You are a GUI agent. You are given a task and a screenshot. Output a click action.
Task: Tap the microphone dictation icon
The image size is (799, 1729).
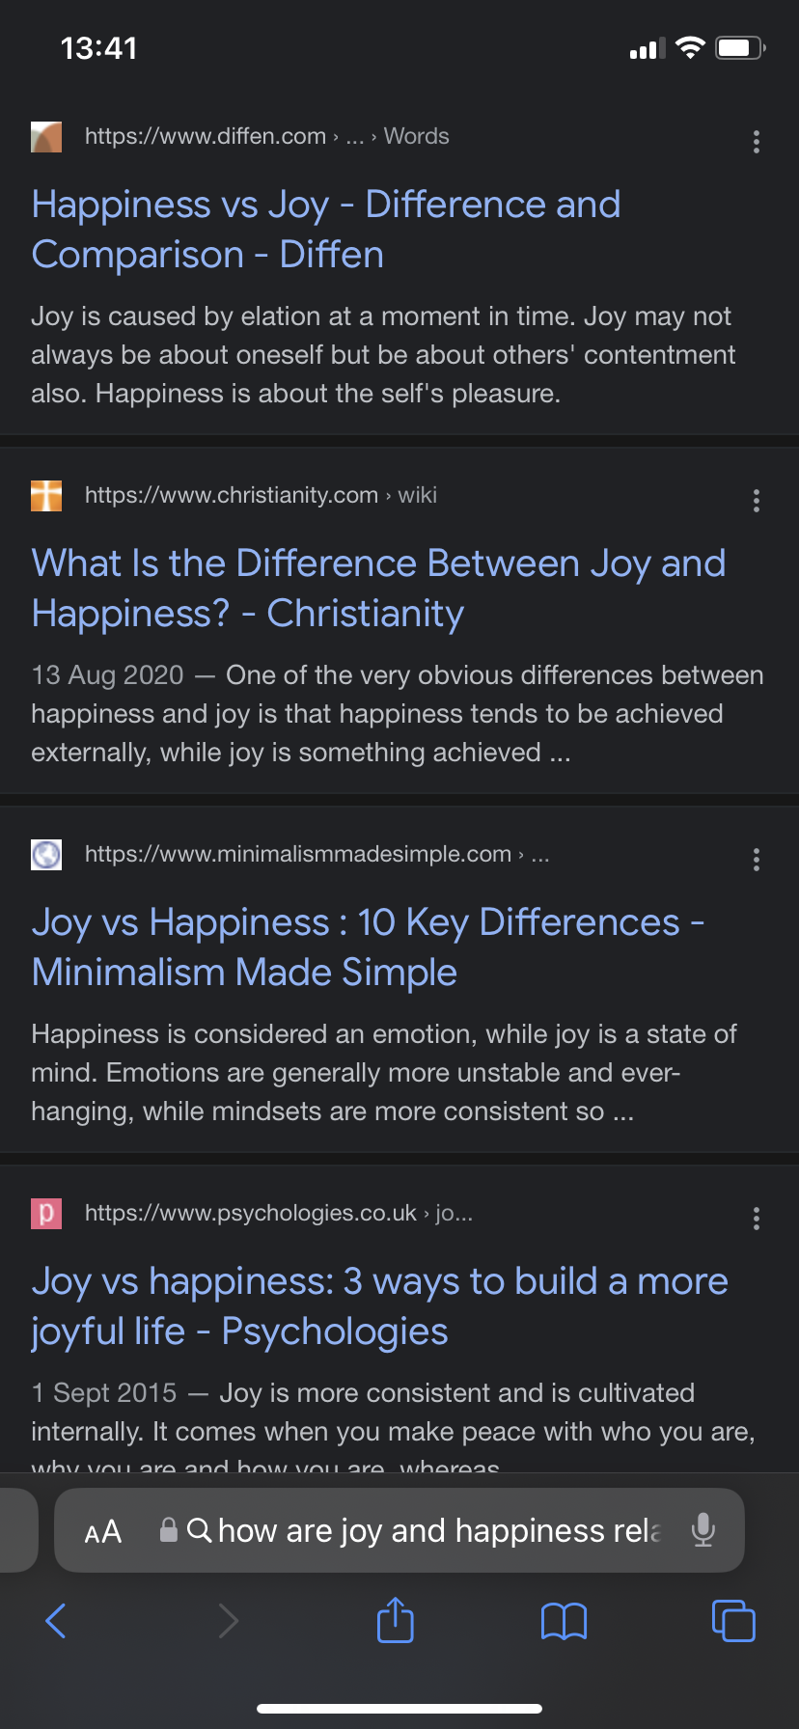point(703,1530)
